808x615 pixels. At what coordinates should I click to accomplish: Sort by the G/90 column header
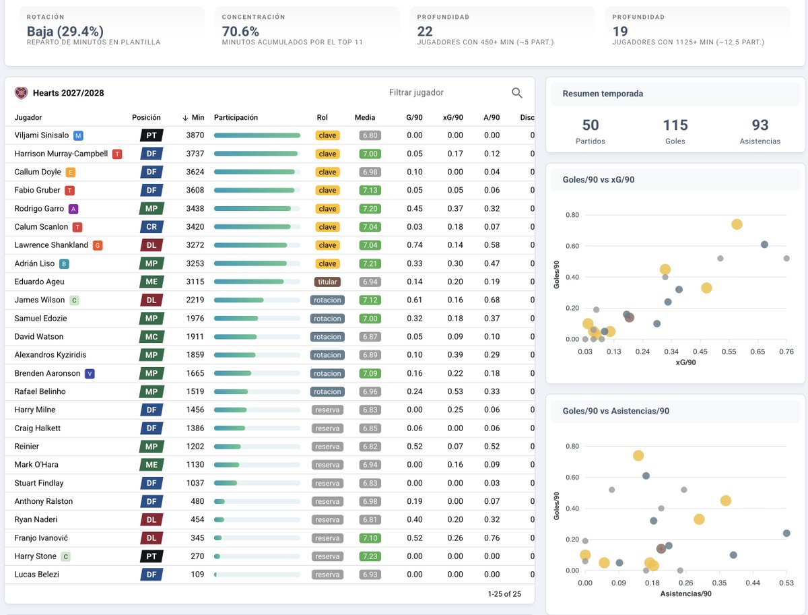(x=415, y=117)
